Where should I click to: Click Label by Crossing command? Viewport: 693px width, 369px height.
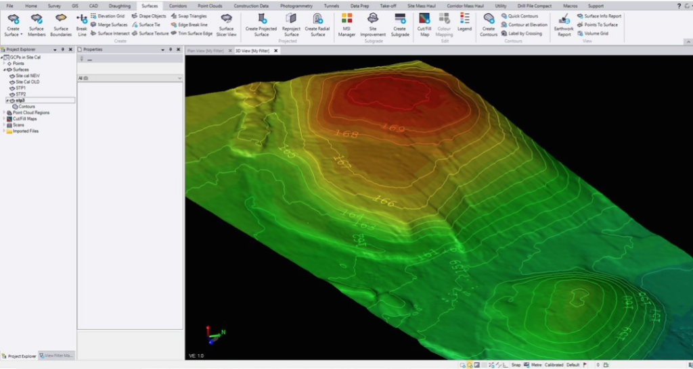(522, 33)
